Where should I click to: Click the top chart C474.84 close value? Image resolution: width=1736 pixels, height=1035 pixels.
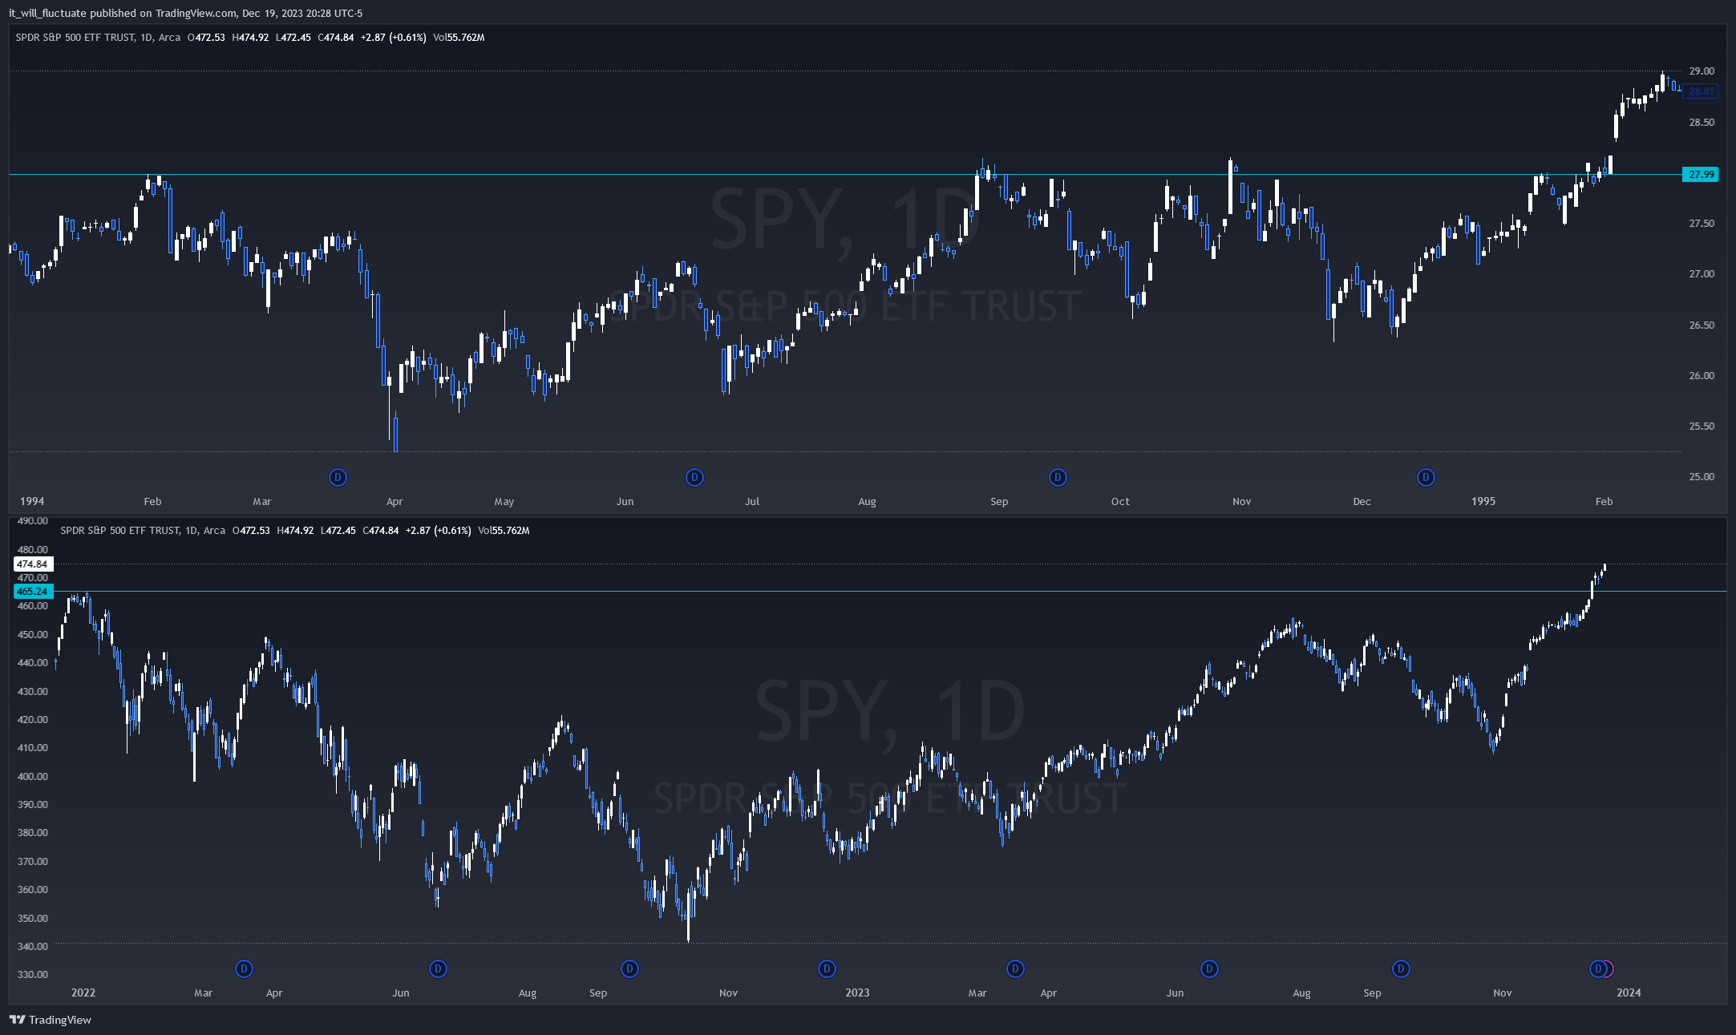[x=336, y=38]
